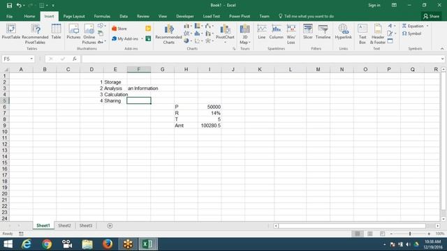Insert Header & Footer
This screenshot has height=251, width=447.
pyautogui.click(x=378, y=34)
